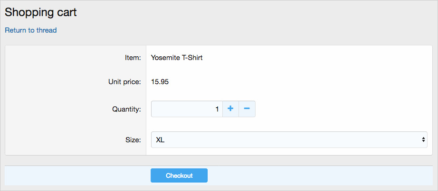Click the number 1 in quantity box

(x=217, y=109)
